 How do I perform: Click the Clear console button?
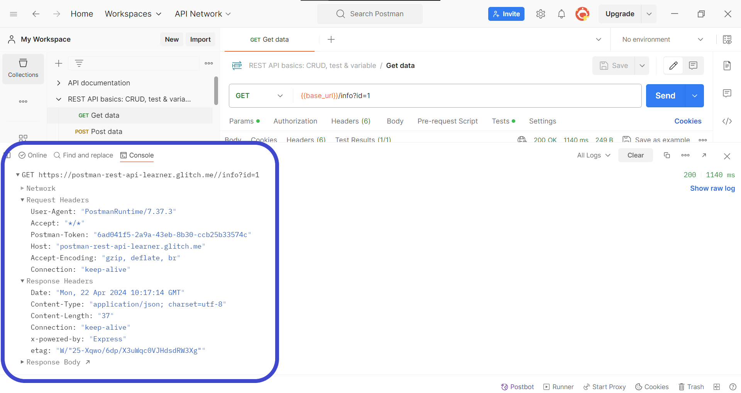coord(636,155)
